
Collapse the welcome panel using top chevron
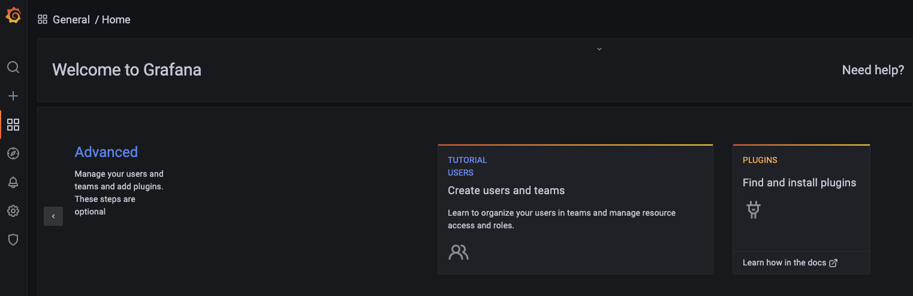coord(599,49)
